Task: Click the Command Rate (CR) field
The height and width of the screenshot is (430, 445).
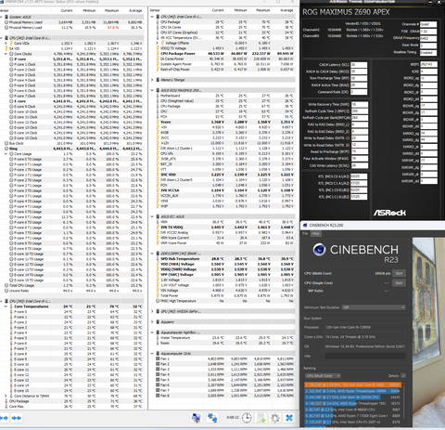Action: (x=359, y=92)
